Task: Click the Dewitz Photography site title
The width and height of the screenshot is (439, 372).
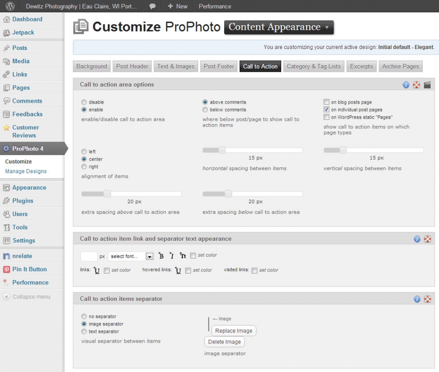Action: [81, 6]
